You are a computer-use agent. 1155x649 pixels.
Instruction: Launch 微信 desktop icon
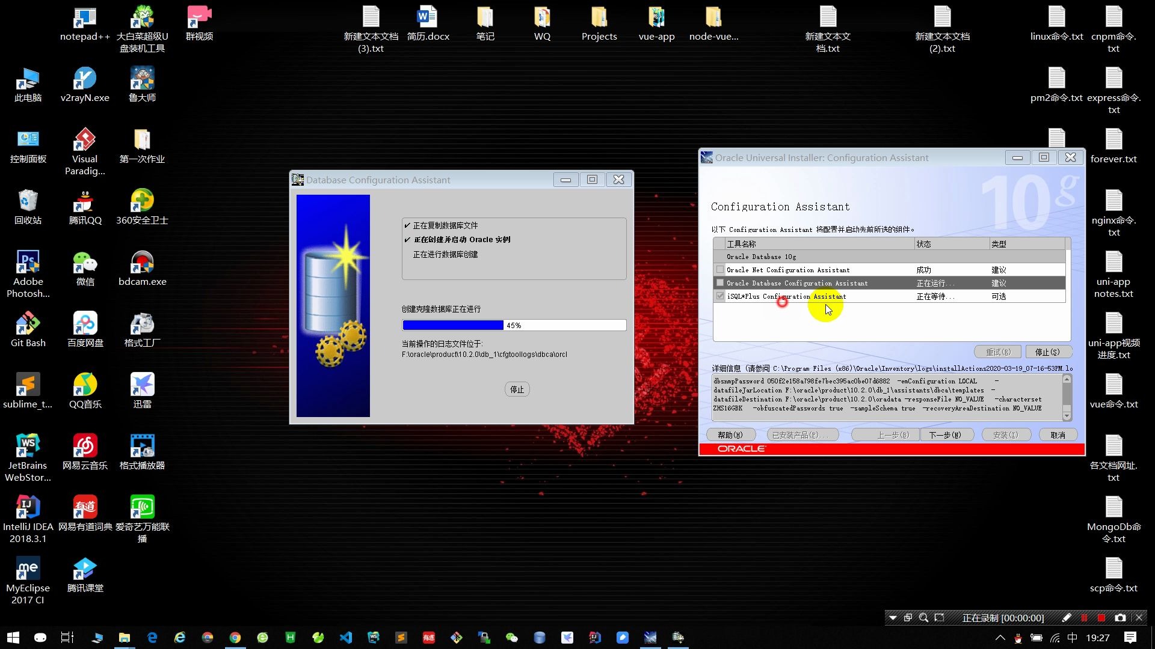click(85, 269)
